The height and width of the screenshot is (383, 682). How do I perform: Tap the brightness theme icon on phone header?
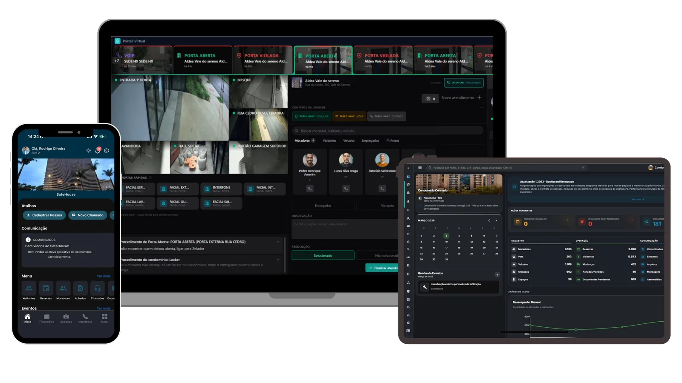click(x=89, y=151)
